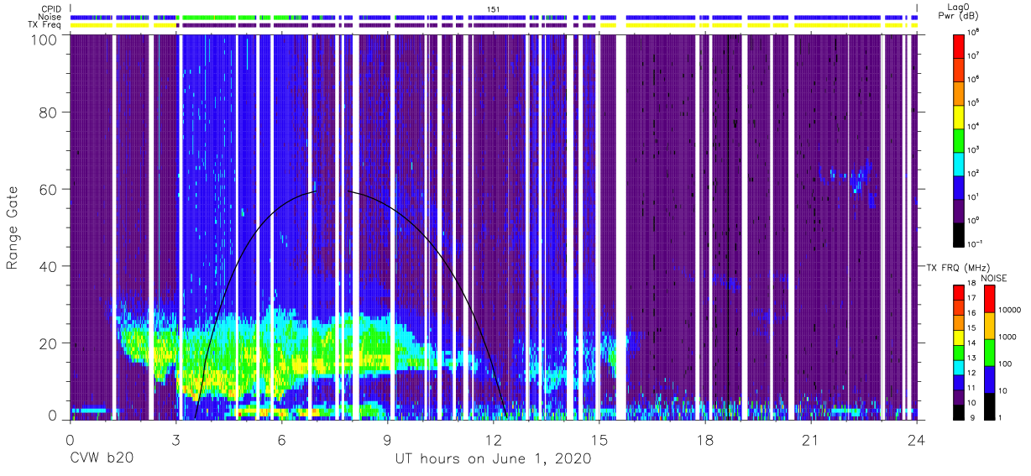Select the y-axis tick label "40"
This screenshot has height=476, width=1031.
(x=48, y=266)
